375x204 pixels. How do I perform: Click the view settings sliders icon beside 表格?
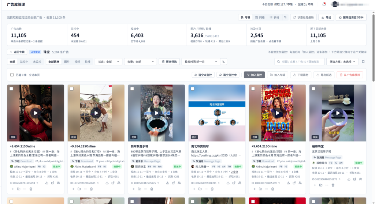[x=285, y=18]
